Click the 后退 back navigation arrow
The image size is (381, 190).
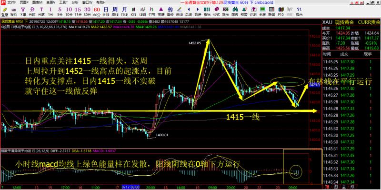point(188,11)
